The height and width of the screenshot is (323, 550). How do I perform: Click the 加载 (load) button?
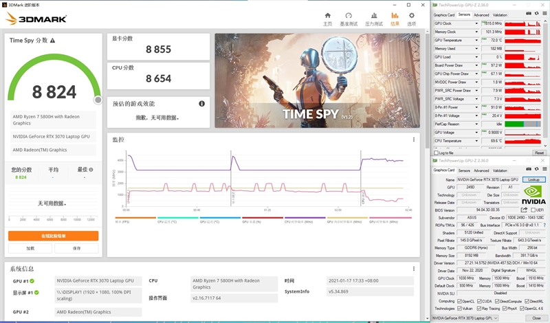coord(30,248)
